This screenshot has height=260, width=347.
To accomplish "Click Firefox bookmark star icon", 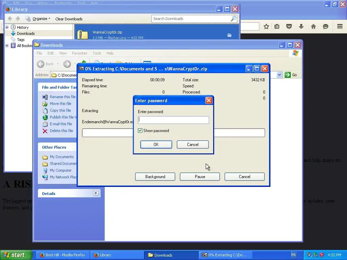I will [266, 26].
